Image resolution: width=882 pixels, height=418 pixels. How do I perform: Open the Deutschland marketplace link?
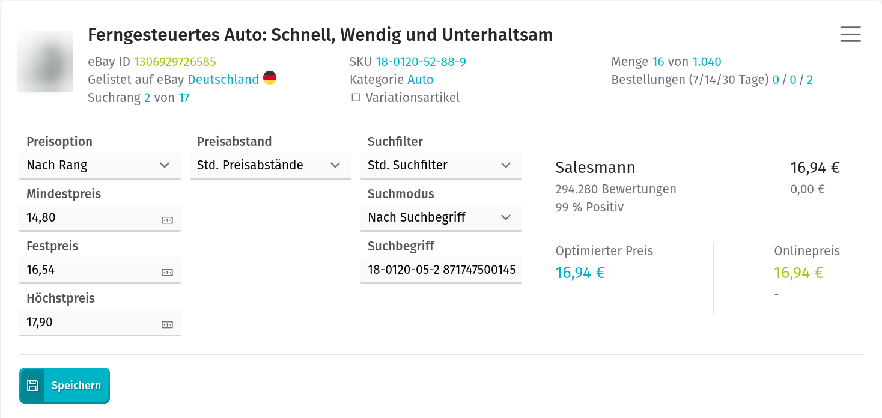223,80
